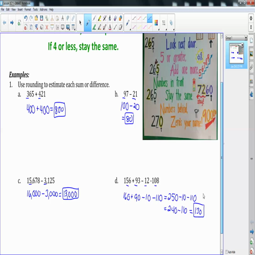Select the page thumbnail in Page Sorter
Screen dimensions: 255x255
(x=237, y=54)
